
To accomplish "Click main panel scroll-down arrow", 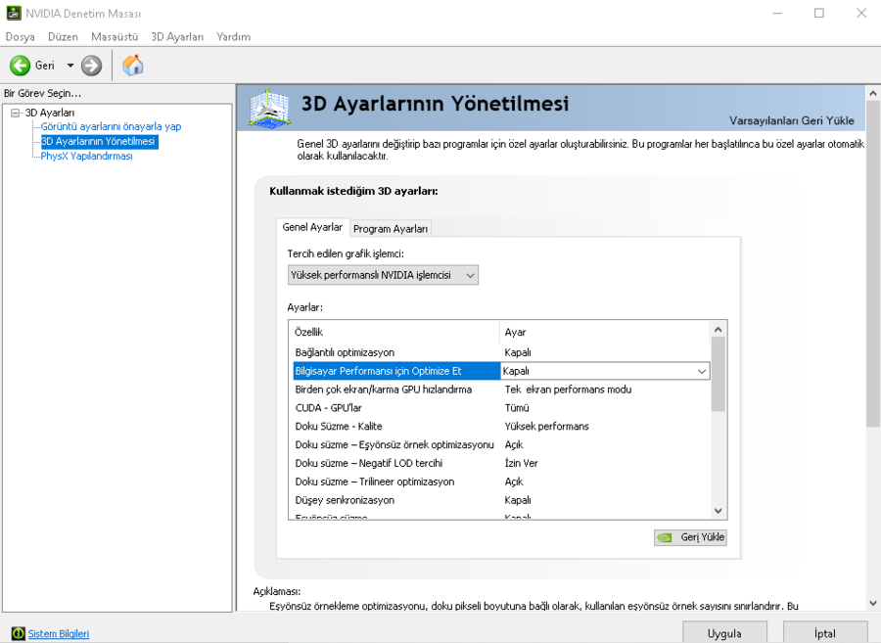I will [x=872, y=603].
